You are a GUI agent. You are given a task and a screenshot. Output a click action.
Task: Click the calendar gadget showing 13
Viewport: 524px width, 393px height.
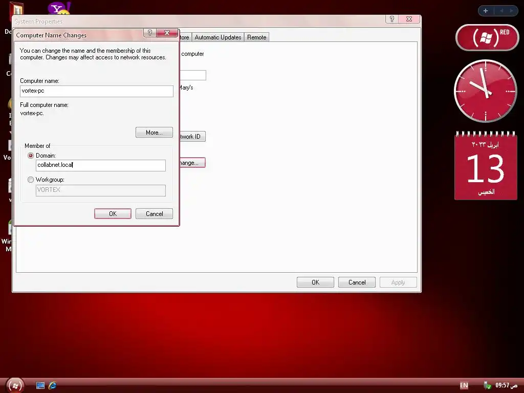coord(486,166)
